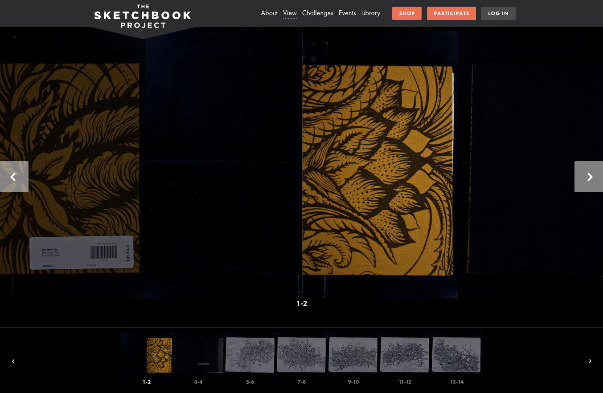Click the 13-14 page label
Image resolution: width=603 pixels, height=393 pixels.
[x=457, y=382]
